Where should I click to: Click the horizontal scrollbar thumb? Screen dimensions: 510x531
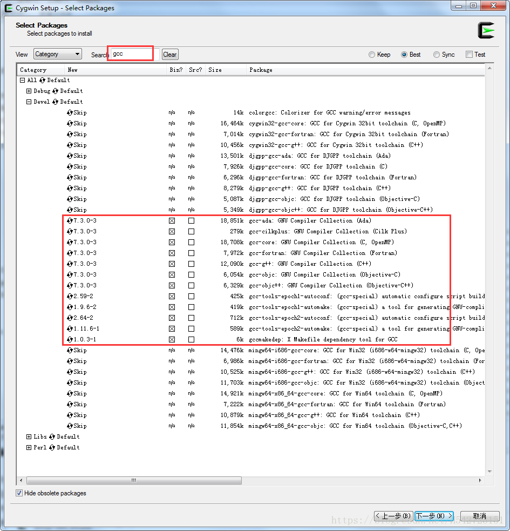(134, 480)
